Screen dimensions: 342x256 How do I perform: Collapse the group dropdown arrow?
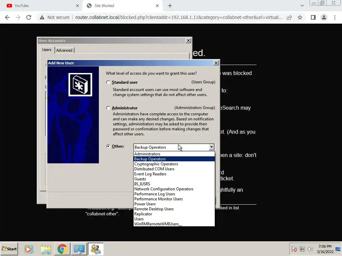tap(211, 147)
